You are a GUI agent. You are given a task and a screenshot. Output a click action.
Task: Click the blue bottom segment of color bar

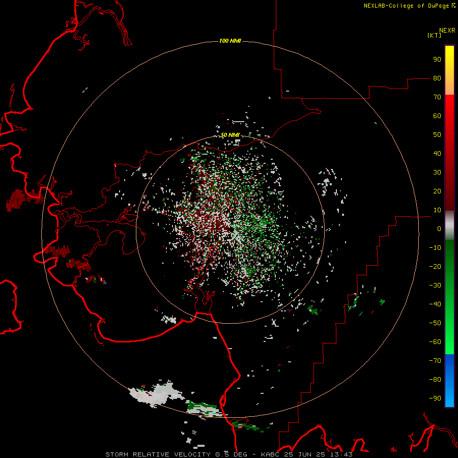(449, 381)
